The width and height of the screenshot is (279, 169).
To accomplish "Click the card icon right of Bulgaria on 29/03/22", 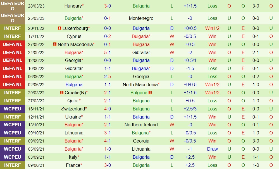I will coord(150,93).
